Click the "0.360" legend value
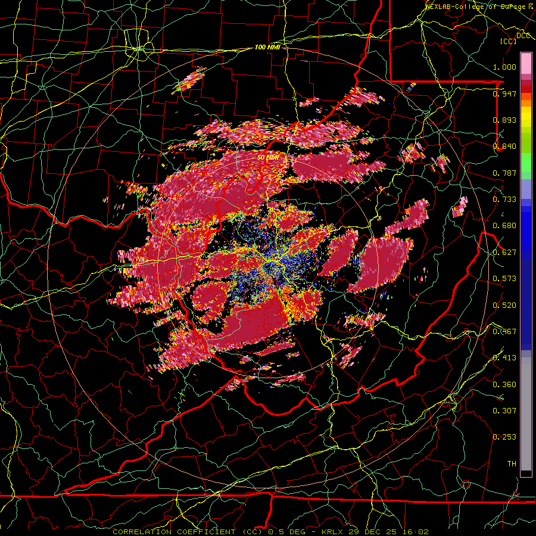Viewport: 536px width, 536px height. click(504, 385)
